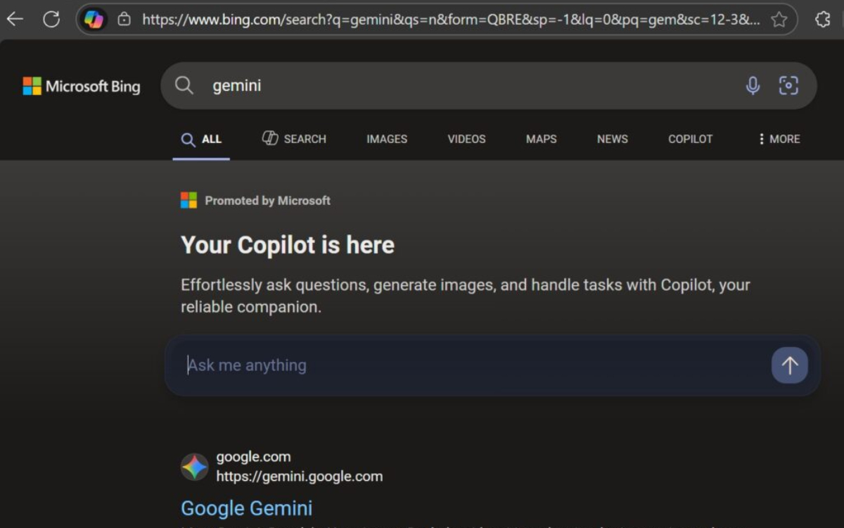Open the COPILOT search mode
This screenshot has height=528, width=844.
pos(689,139)
